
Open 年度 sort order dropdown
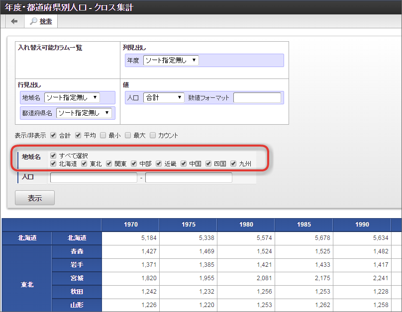coord(171,61)
